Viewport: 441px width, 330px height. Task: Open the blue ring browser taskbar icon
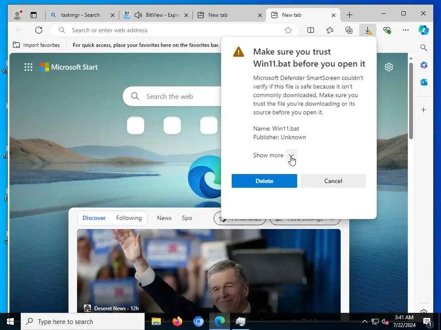(x=198, y=321)
